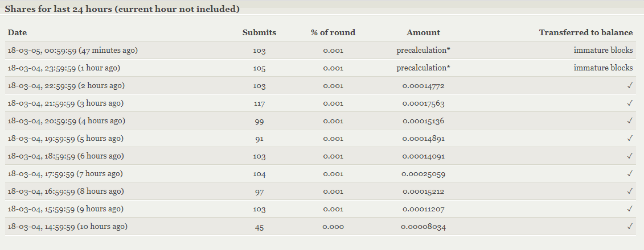Click the date '18-03-05, 00:59:59 (47 minutes ago)'

pos(73,51)
